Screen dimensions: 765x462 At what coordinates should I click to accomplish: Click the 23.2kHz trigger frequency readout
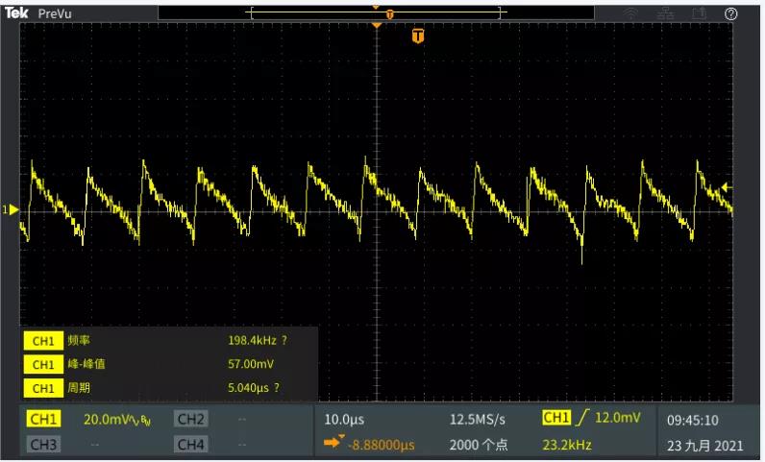(567, 445)
